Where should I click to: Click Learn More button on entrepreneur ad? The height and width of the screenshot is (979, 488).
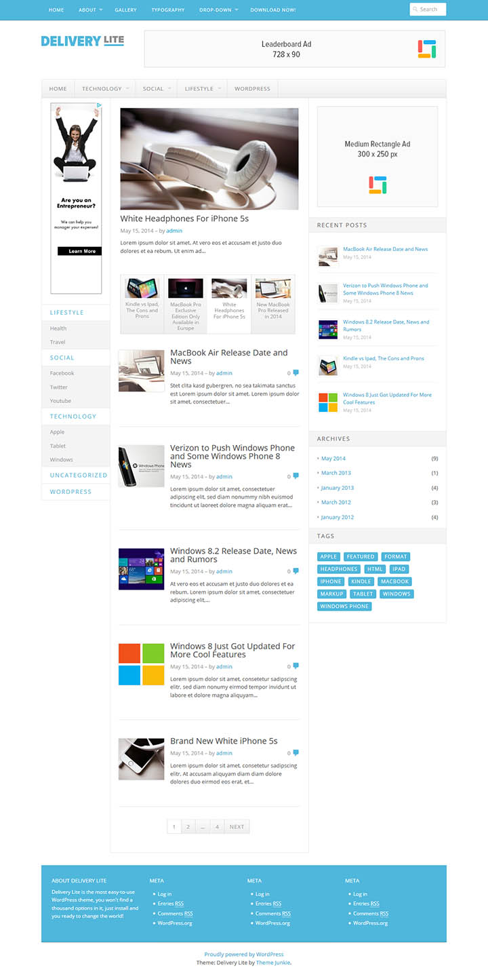[x=80, y=251]
